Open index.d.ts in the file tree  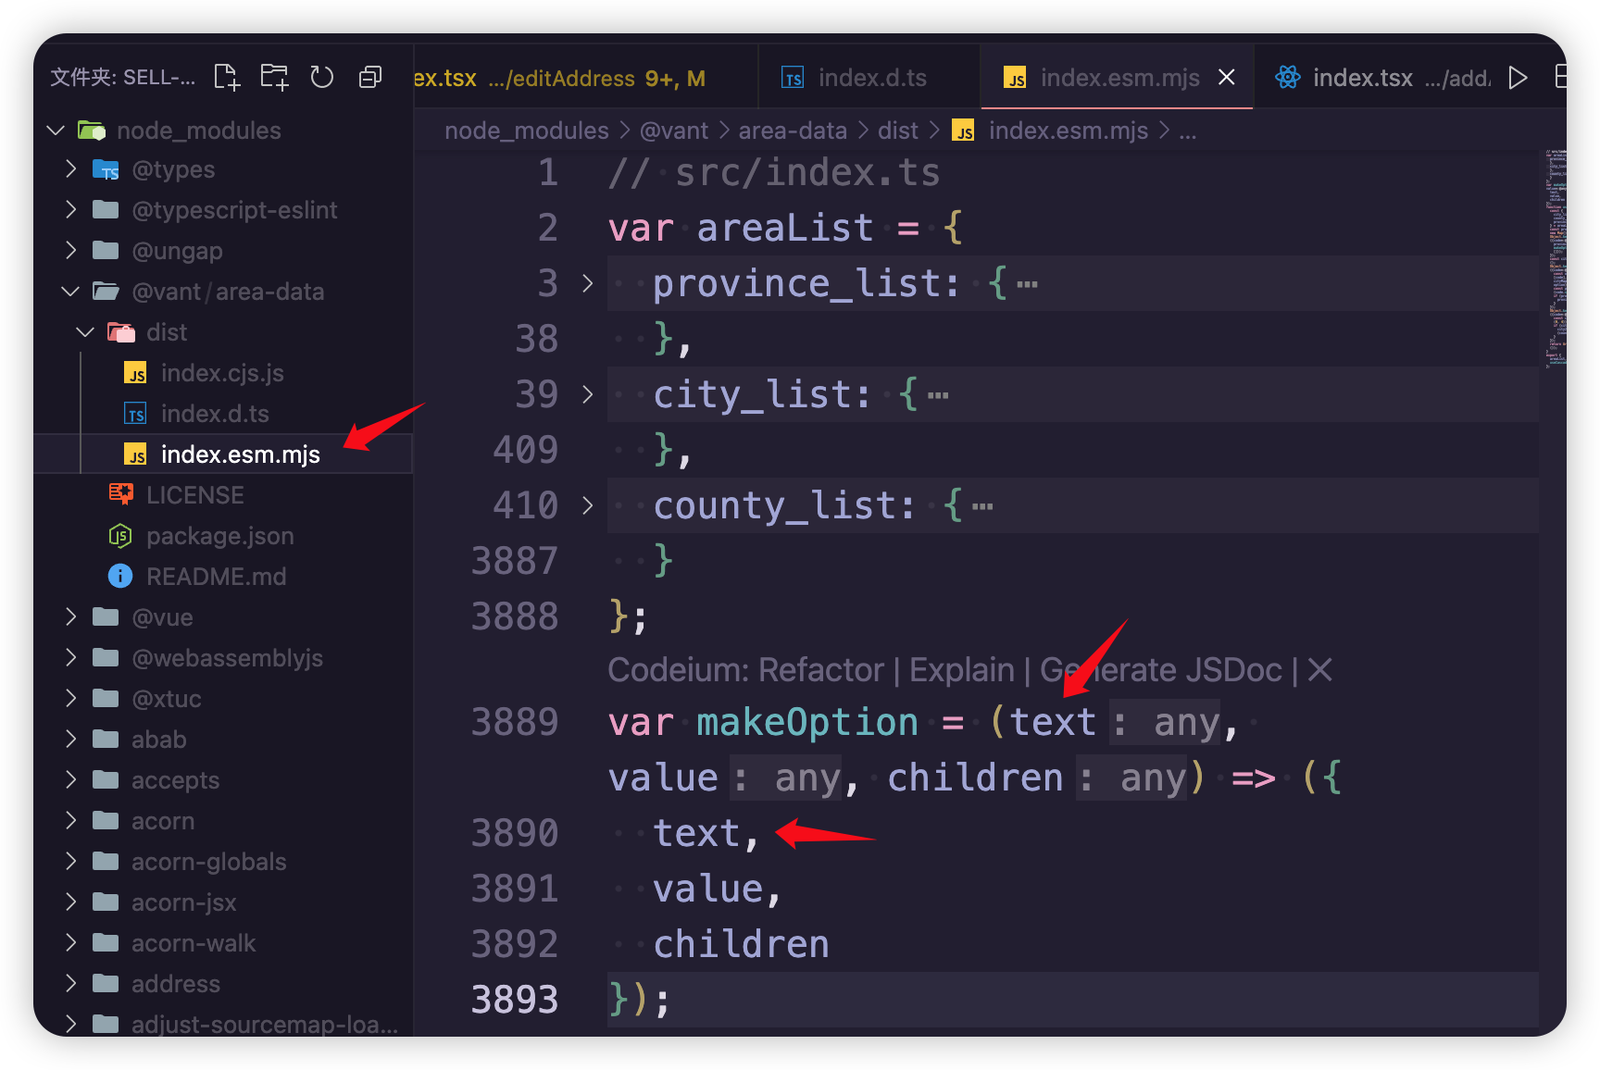[x=215, y=414]
